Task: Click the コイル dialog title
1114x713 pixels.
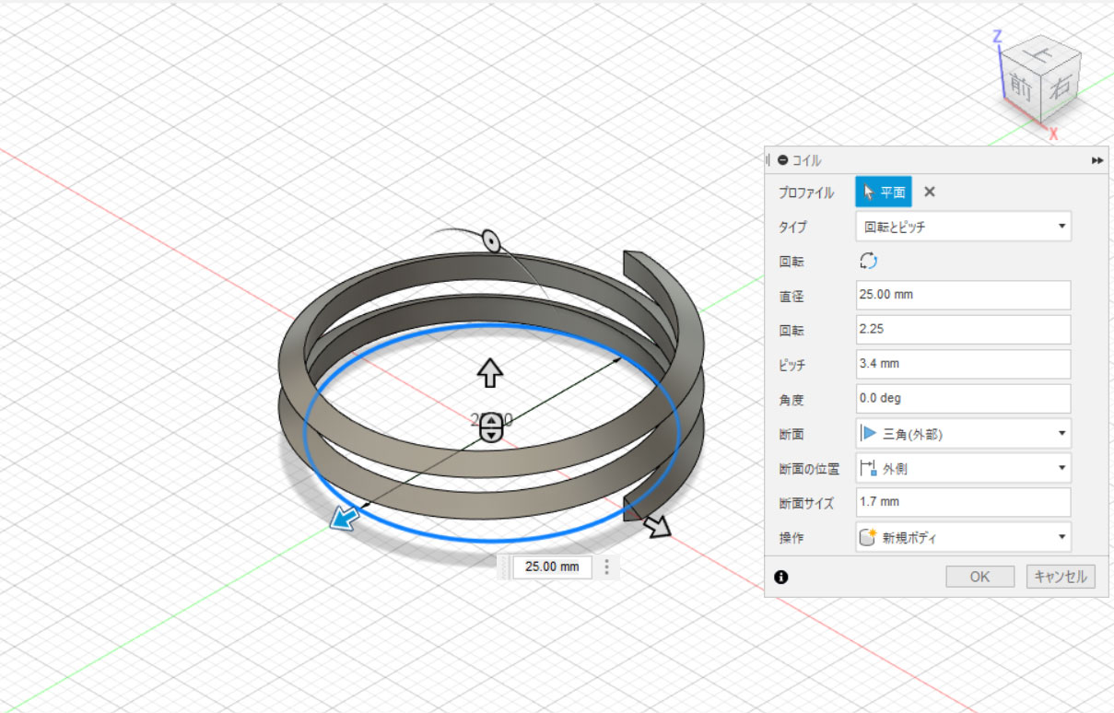Action: pos(807,160)
